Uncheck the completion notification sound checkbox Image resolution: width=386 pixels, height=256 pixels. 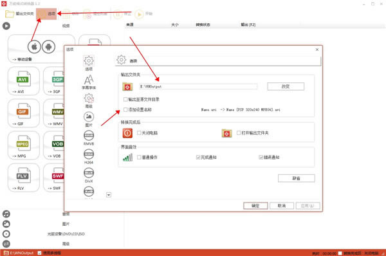[x=198, y=158]
